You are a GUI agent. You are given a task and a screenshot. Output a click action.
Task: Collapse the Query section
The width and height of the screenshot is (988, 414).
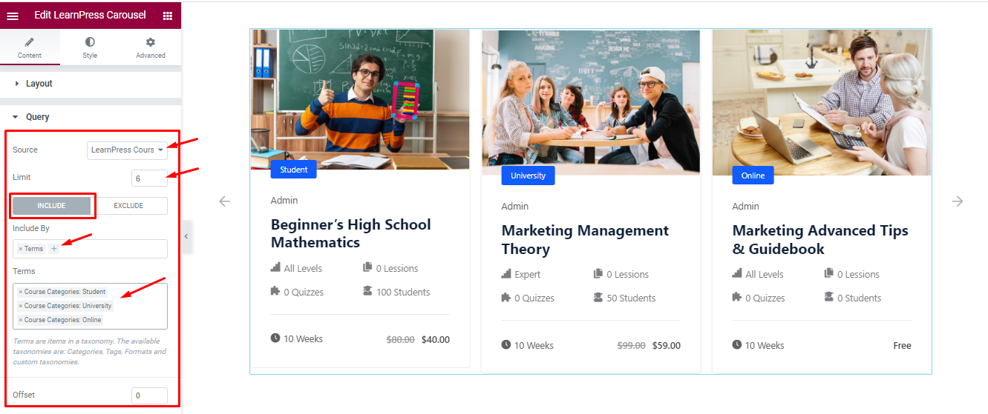pos(37,117)
